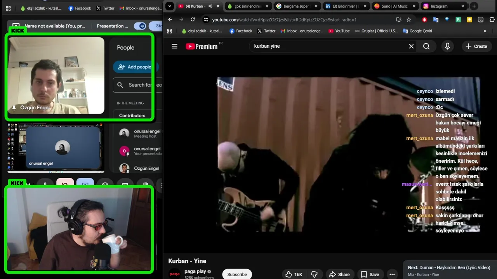
Task: Play the Kurban - Yine video frame
Action: [348, 155]
